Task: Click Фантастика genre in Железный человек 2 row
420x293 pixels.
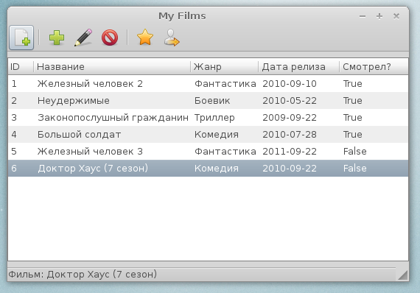Action: (225, 84)
